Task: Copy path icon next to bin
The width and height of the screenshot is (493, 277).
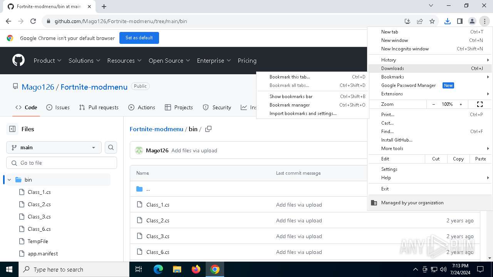Action: click(208, 129)
